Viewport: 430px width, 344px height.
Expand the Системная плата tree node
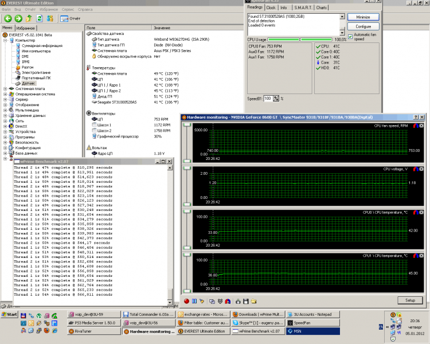(5, 89)
